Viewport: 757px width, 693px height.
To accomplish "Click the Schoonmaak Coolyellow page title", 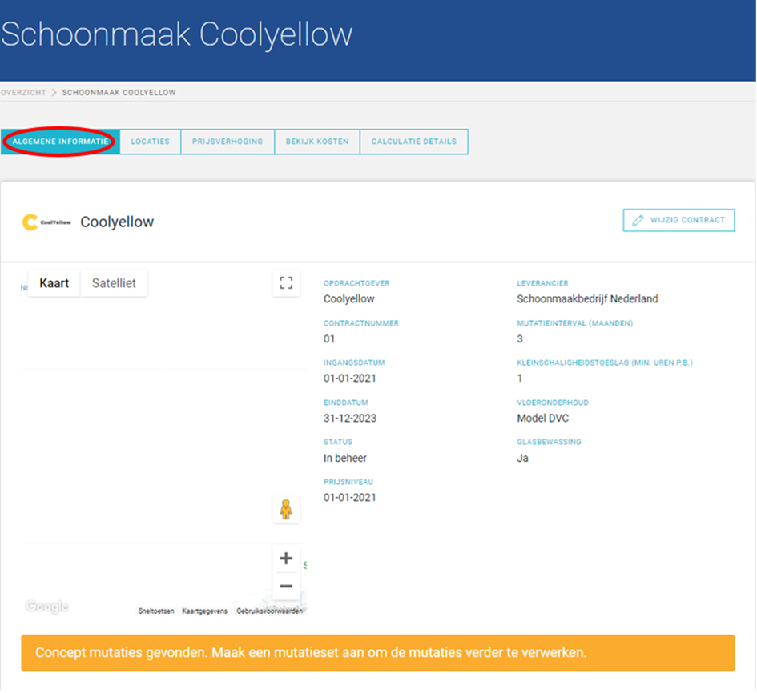I will point(177,34).
